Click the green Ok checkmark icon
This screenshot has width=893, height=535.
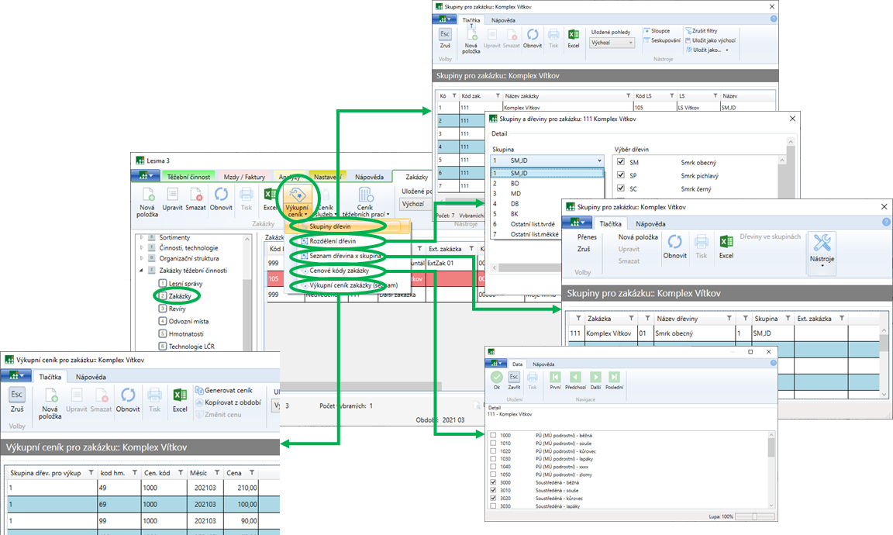click(x=496, y=378)
